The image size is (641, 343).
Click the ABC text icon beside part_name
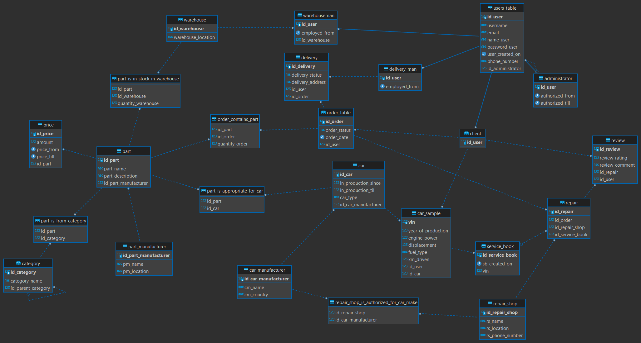(100, 169)
